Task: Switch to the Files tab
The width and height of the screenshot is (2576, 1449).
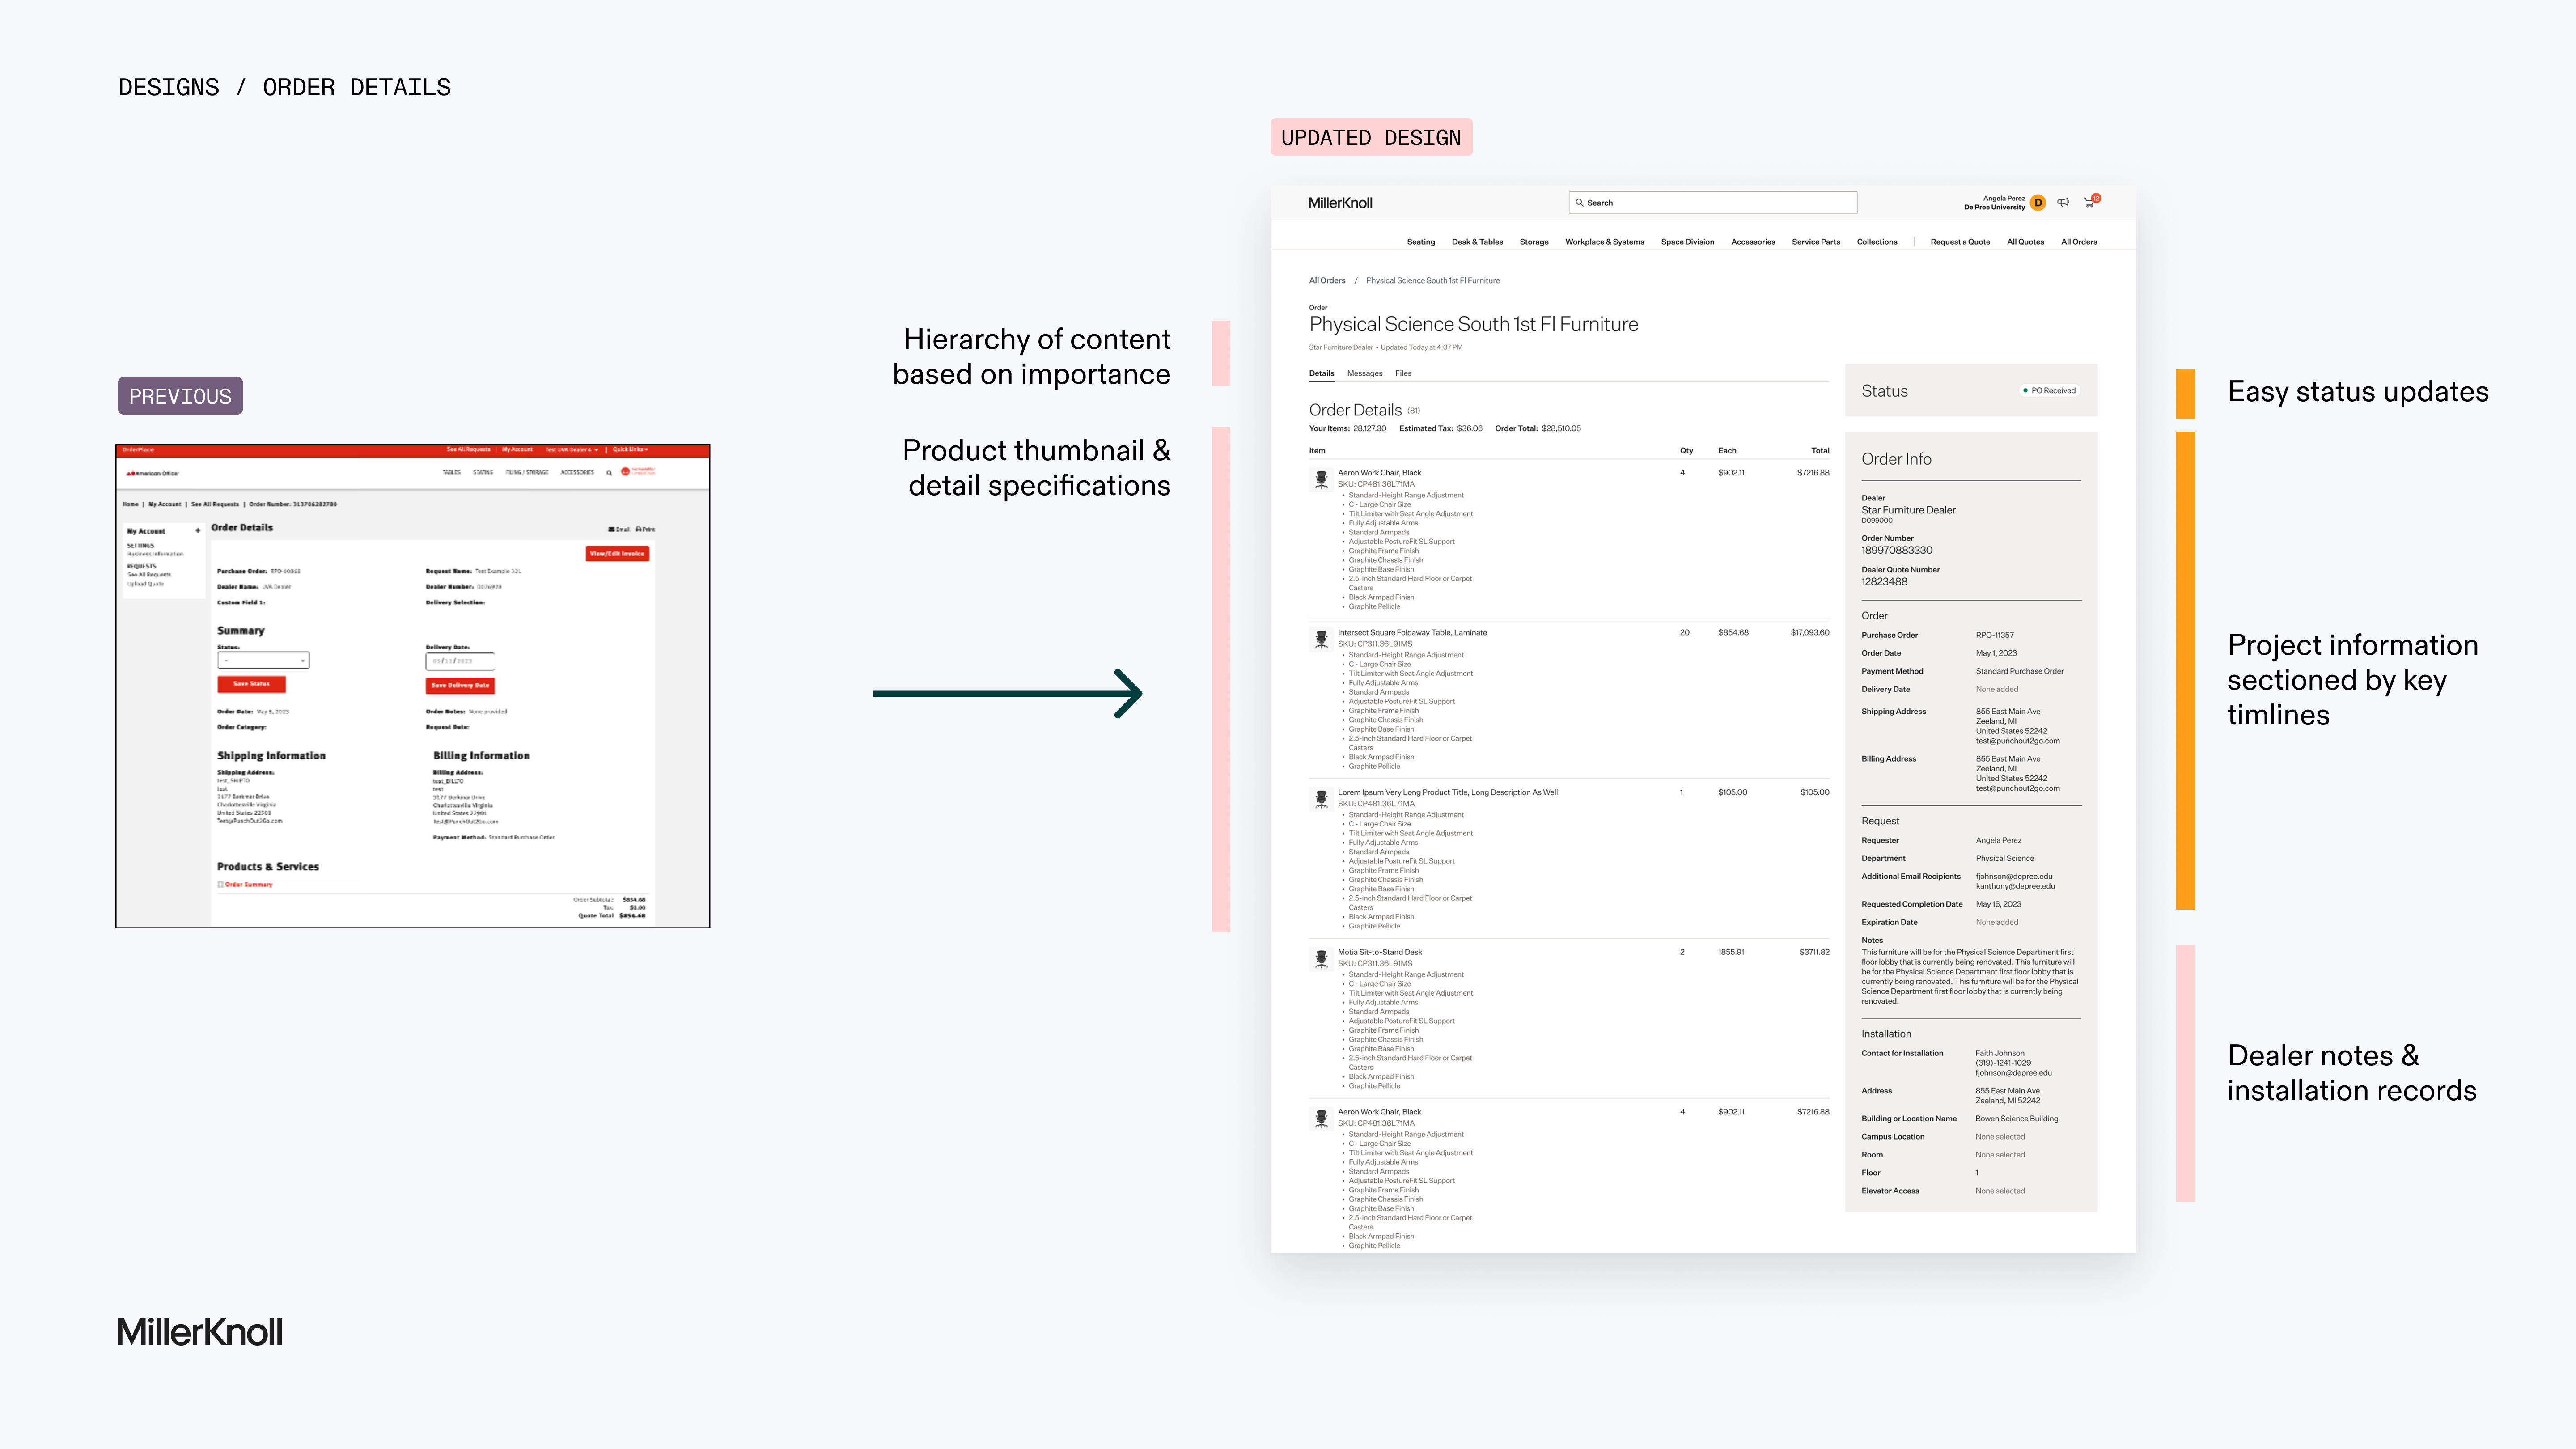Action: [x=1403, y=373]
